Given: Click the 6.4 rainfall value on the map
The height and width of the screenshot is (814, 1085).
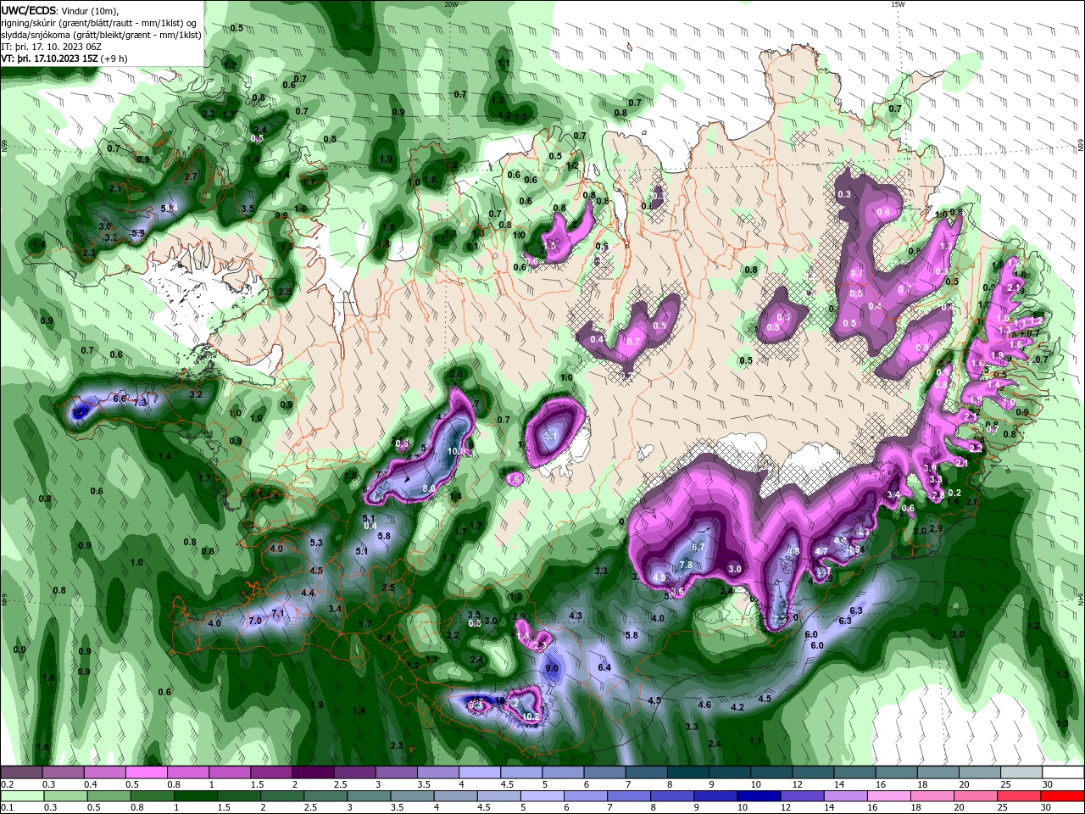Looking at the screenshot, I should pyautogui.click(x=604, y=667).
